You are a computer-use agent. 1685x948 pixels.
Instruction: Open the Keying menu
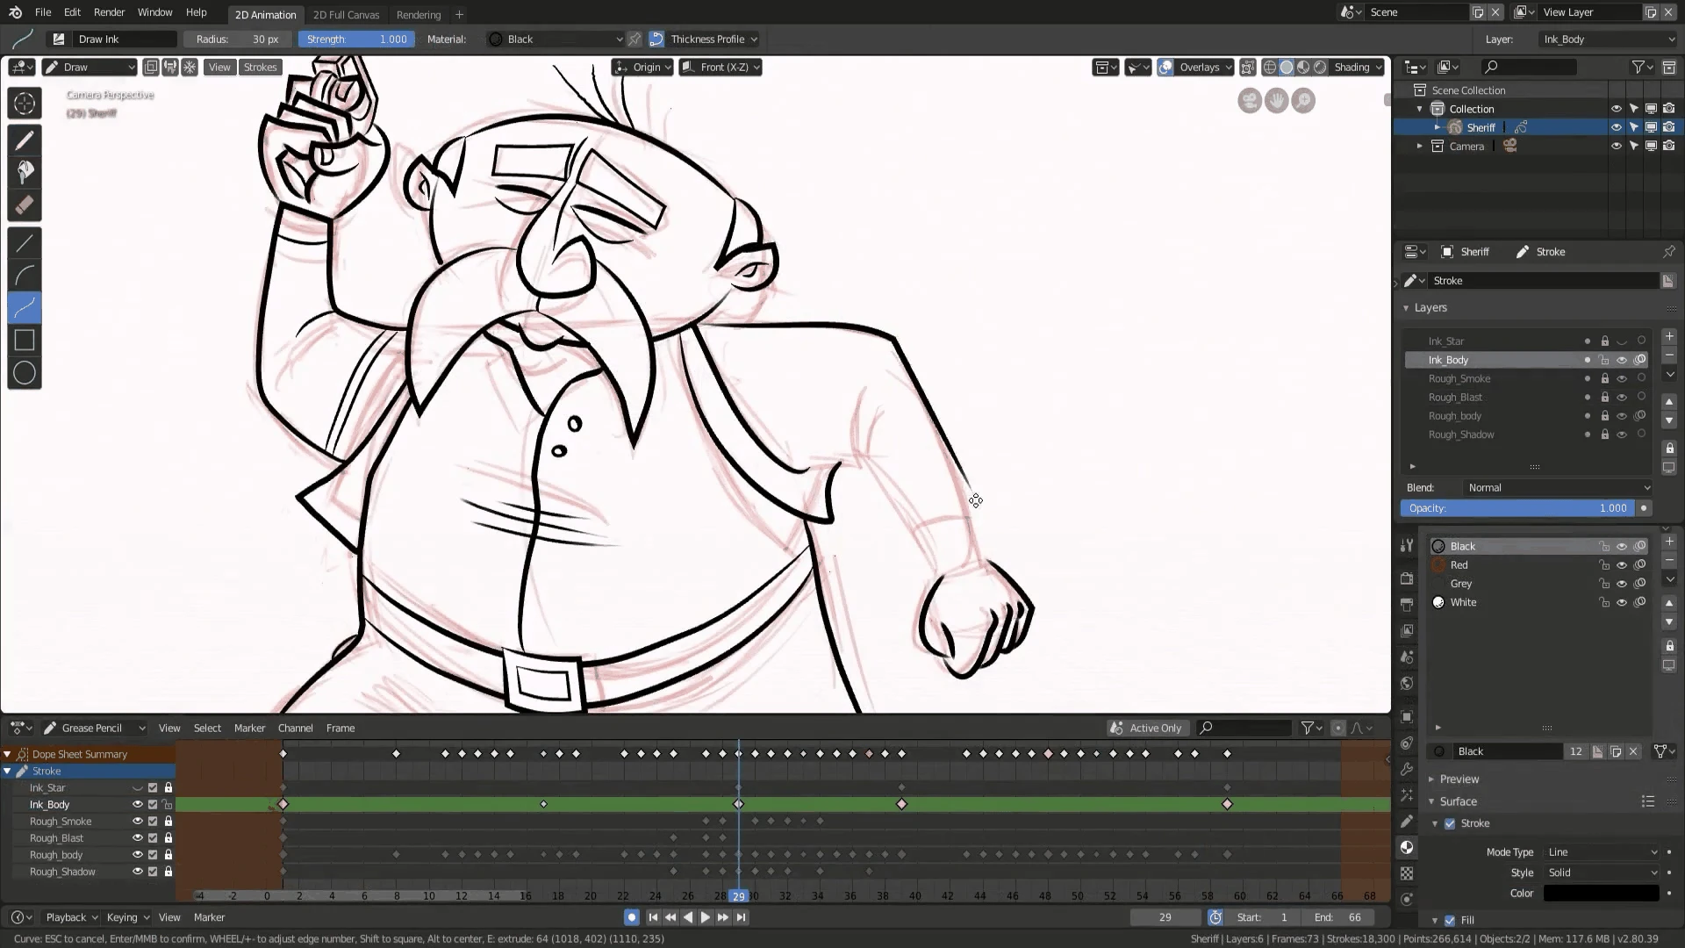(127, 917)
